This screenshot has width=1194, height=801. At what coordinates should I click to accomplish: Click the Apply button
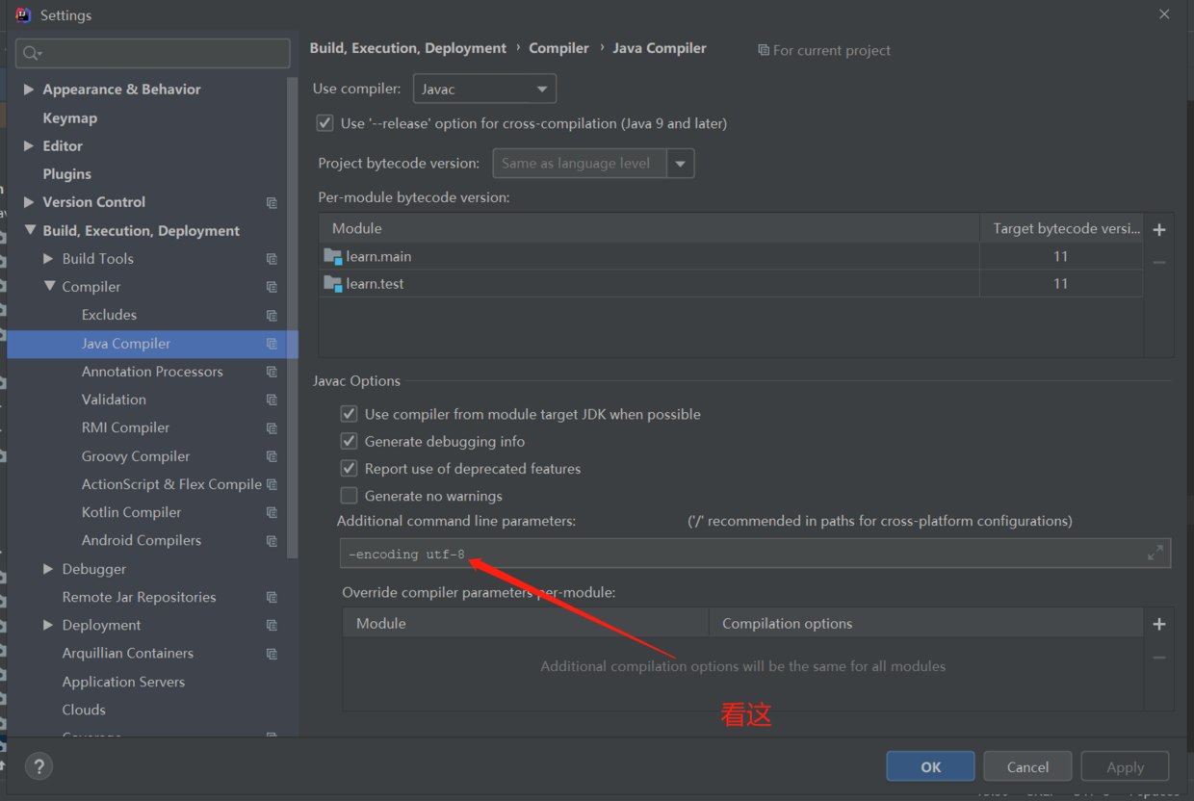click(1125, 766)
